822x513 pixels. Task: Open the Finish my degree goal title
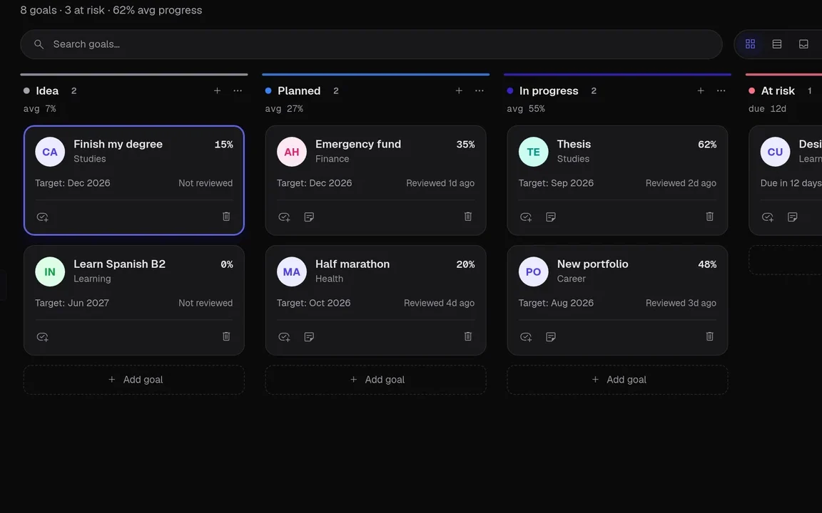[118, 144]
